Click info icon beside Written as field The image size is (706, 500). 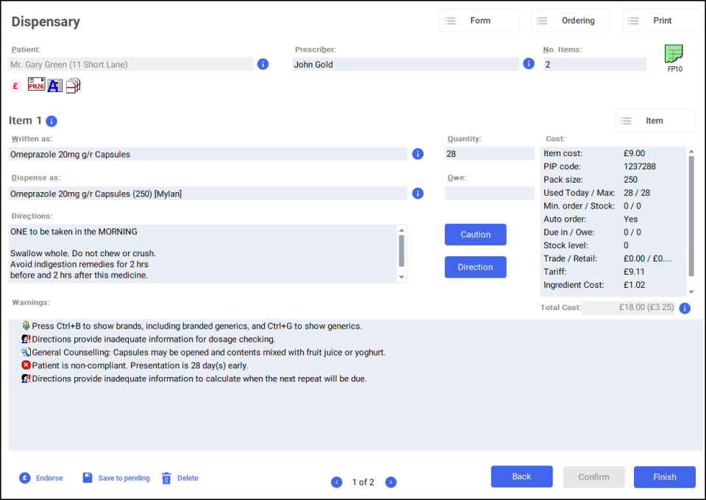point(418,154)
